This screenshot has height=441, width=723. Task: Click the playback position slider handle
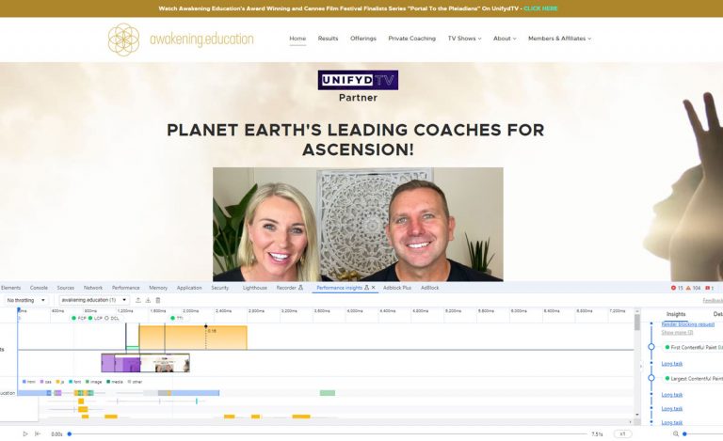click(x=70, y=433)
